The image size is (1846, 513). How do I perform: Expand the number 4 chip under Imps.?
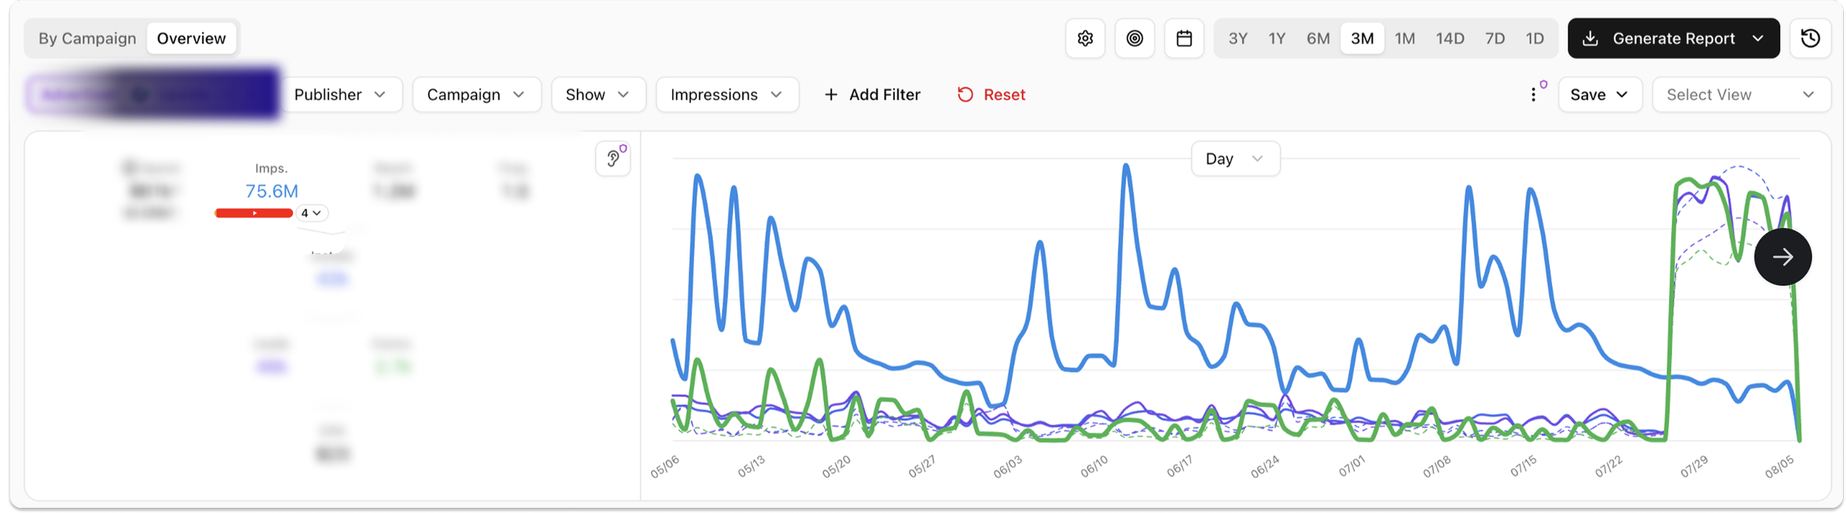click(312, 213)
